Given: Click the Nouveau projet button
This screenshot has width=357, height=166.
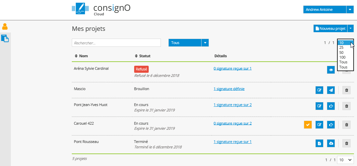Looking at the screenshot, I should [x=330, y=29].
